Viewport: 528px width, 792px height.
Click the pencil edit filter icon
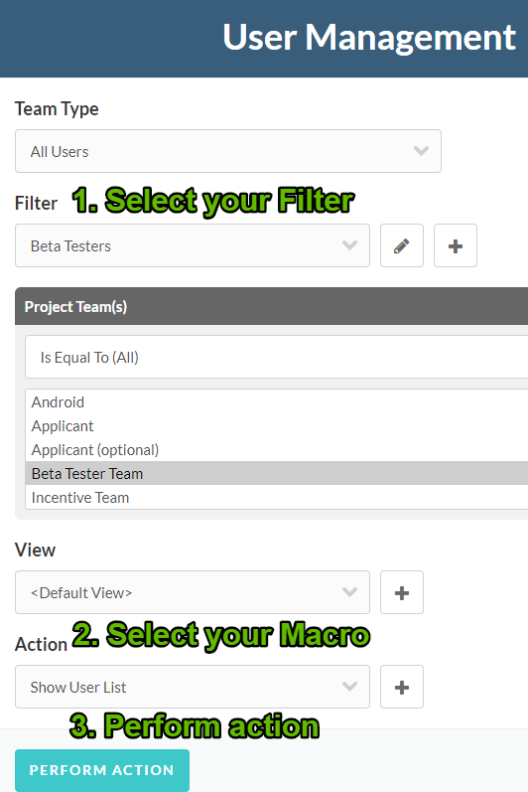tap(401, 246)
